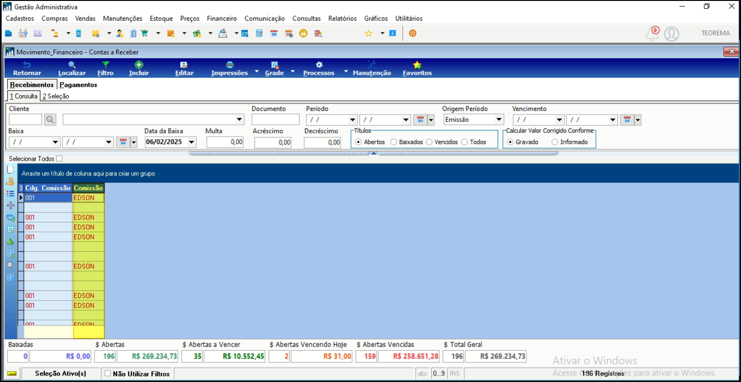This screenshot has height=382, width=741.
Task: Click the Acréscimo value field
Action: 273,143
